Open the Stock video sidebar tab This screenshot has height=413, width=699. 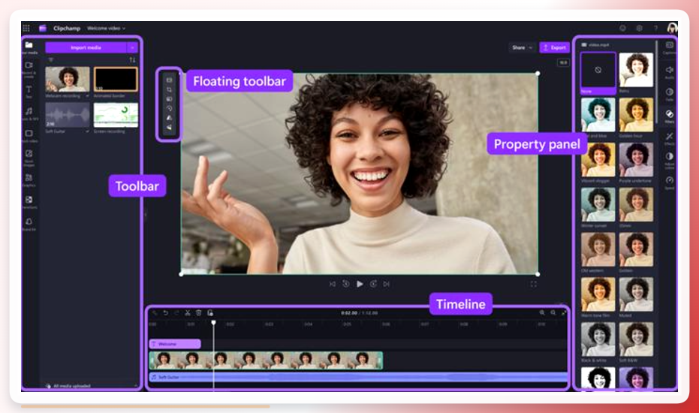click(29, 136)
